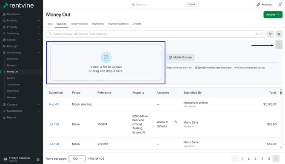
Task: Click the FP user avatar
Action: tap(5, 159)
